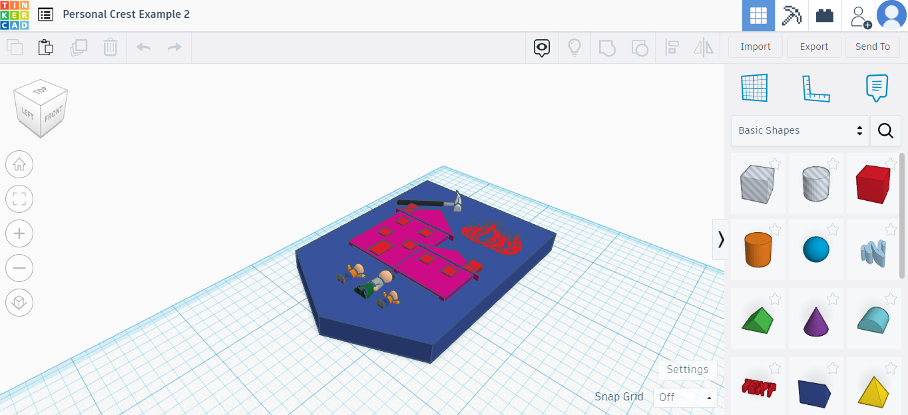
Task: Pick the teal Round Roof shape
Action: (x=873, y=320)
